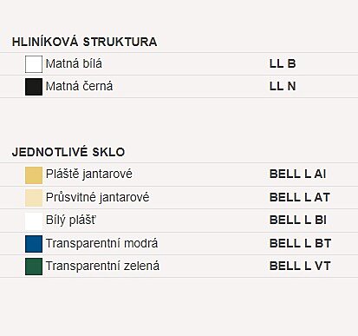Click the BELL L BT code
The image size is (358, 336).
(300, 243)
